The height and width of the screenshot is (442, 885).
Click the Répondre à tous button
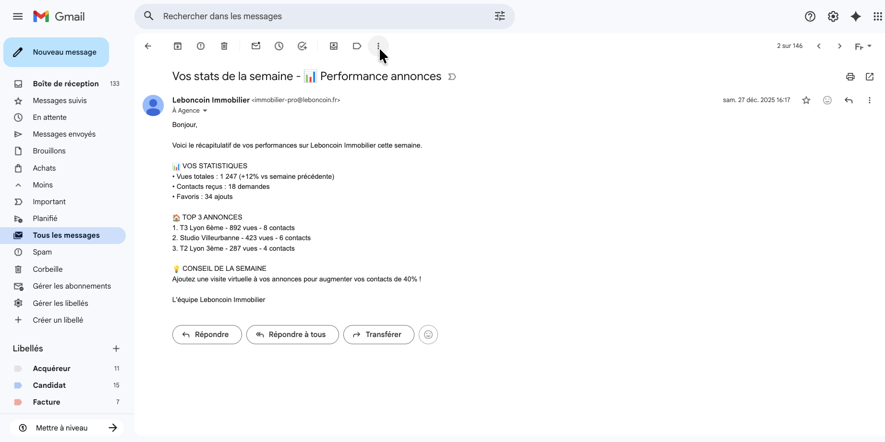pos(292,335)
